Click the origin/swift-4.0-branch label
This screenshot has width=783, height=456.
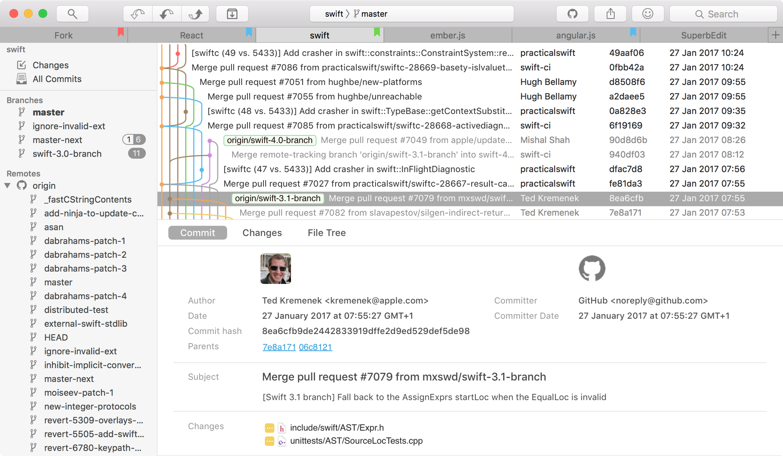pyautogui.click(x=270, y=140)
